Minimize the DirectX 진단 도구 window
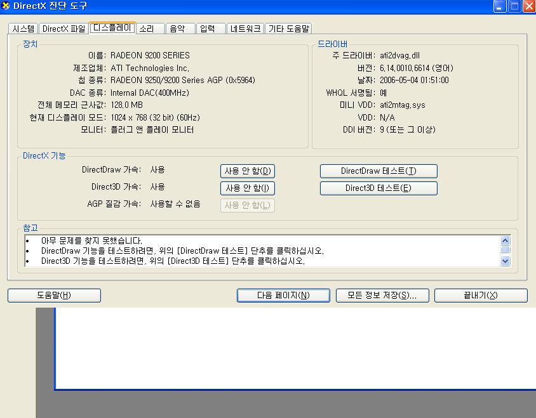Viewport: 536px width, 418px height. tap(499, 6)
